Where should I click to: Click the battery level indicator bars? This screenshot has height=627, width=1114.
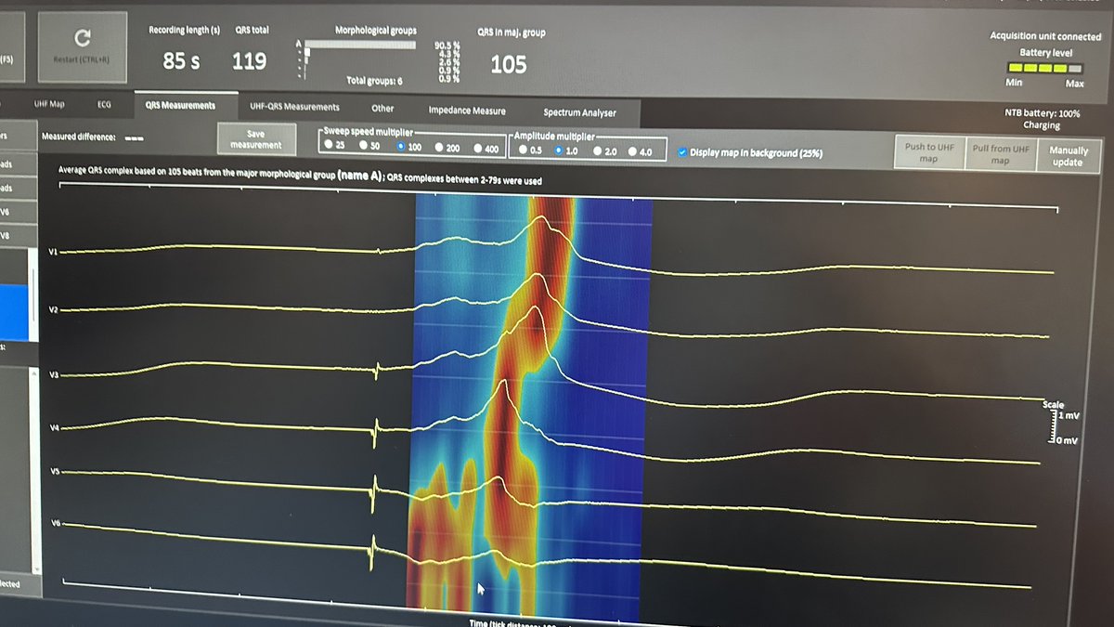tap(1045, 68)
